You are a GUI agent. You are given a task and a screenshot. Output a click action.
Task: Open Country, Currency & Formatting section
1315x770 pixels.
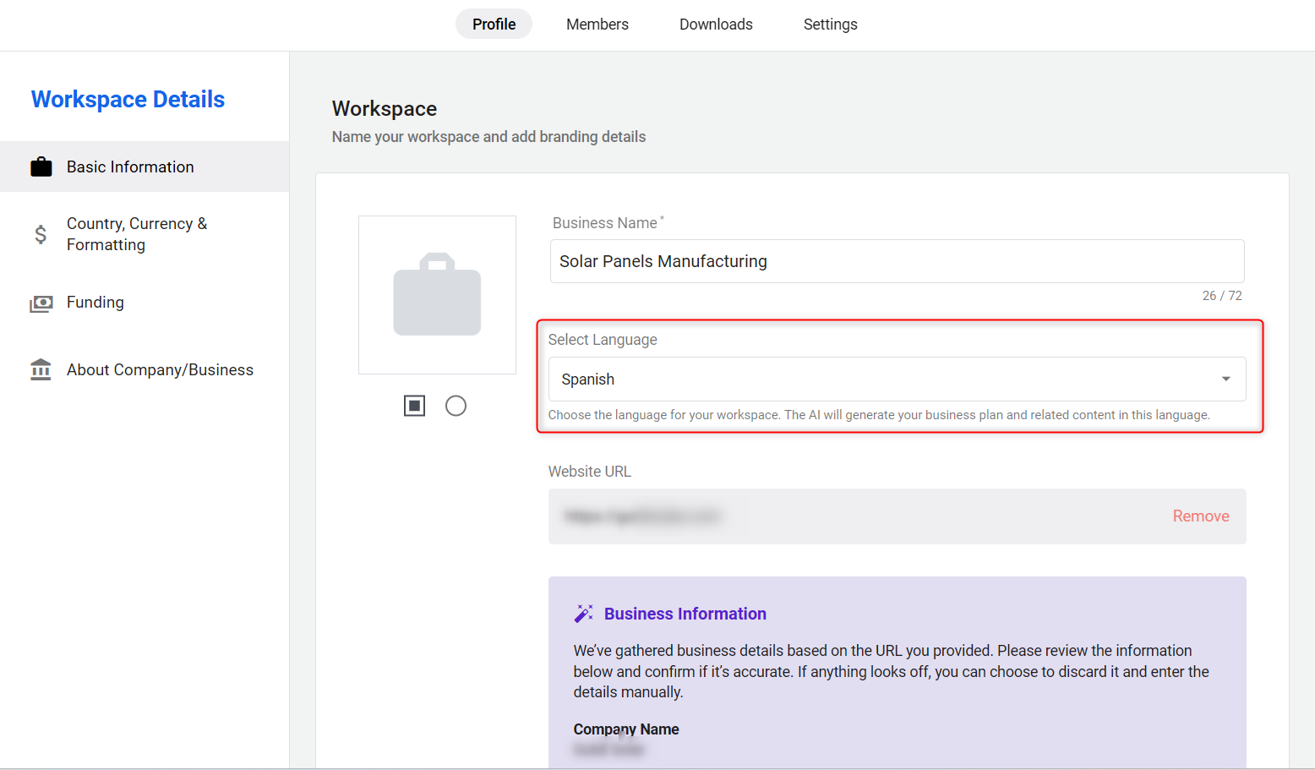(x=145, y=234)
